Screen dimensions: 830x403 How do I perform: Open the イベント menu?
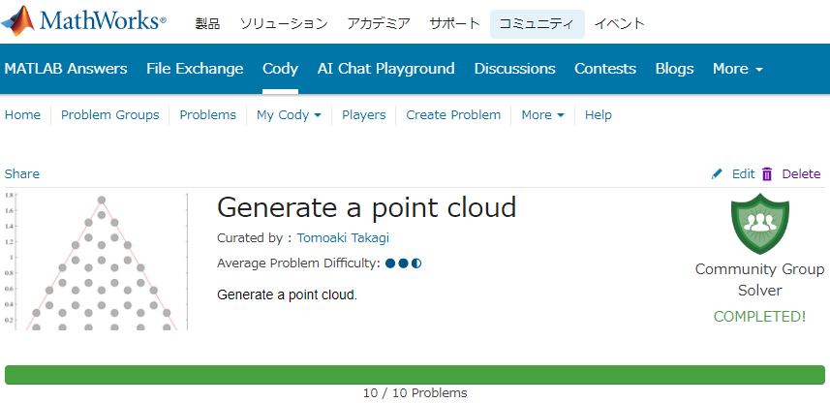(x=619, y=23)
